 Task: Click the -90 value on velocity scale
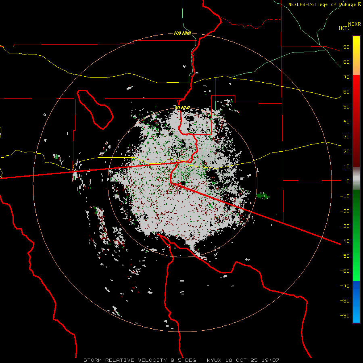(x=345, y=315)
